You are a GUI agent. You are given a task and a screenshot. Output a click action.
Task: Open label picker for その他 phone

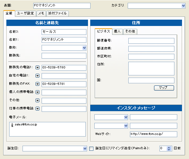pos(37,100)
